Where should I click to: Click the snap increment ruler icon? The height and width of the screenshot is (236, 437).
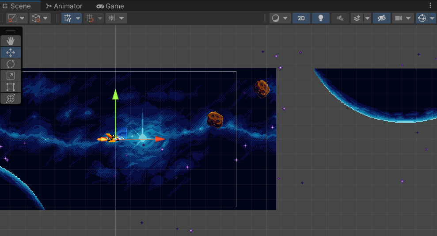pyautogui.click(x=111, y=19)
